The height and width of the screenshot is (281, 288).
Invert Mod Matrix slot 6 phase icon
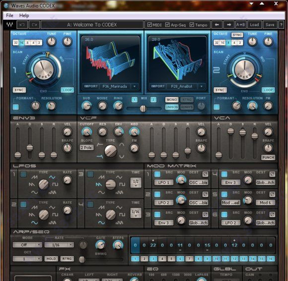(x=272, y=214)
